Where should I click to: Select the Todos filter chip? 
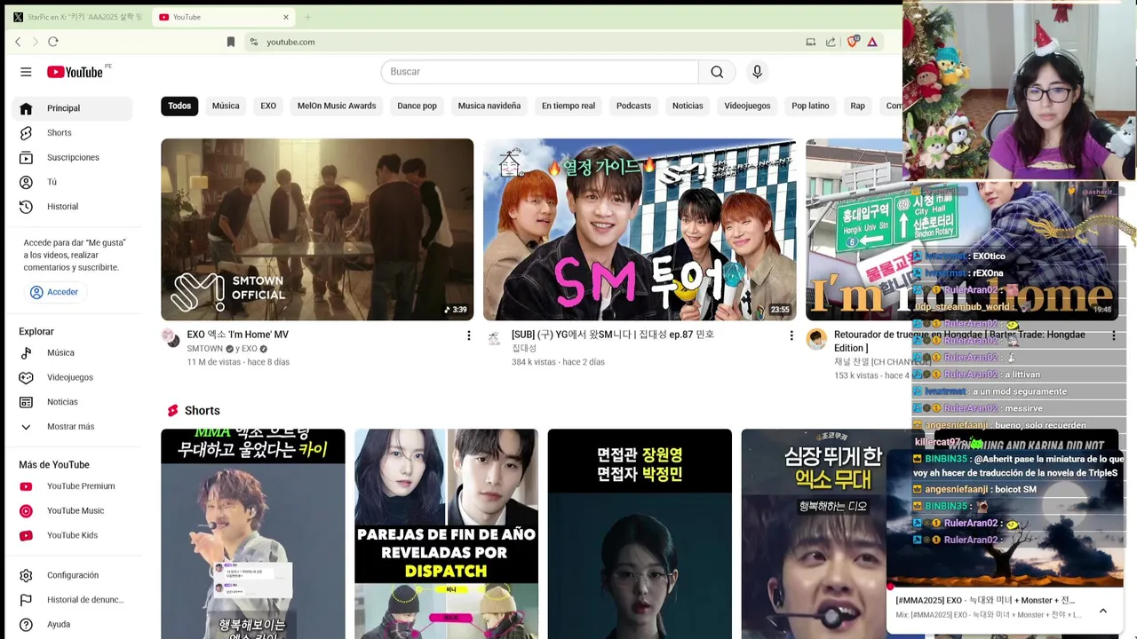point(179,106)
